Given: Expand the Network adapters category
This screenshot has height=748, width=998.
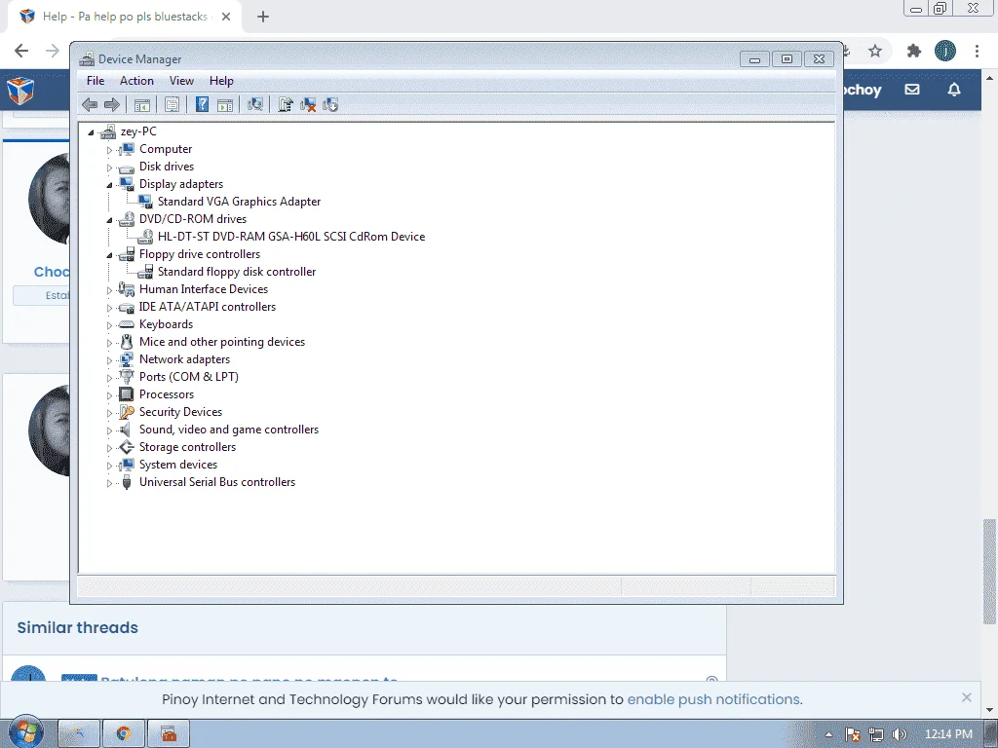Looking at the screenshot, I should coord(109,360).
